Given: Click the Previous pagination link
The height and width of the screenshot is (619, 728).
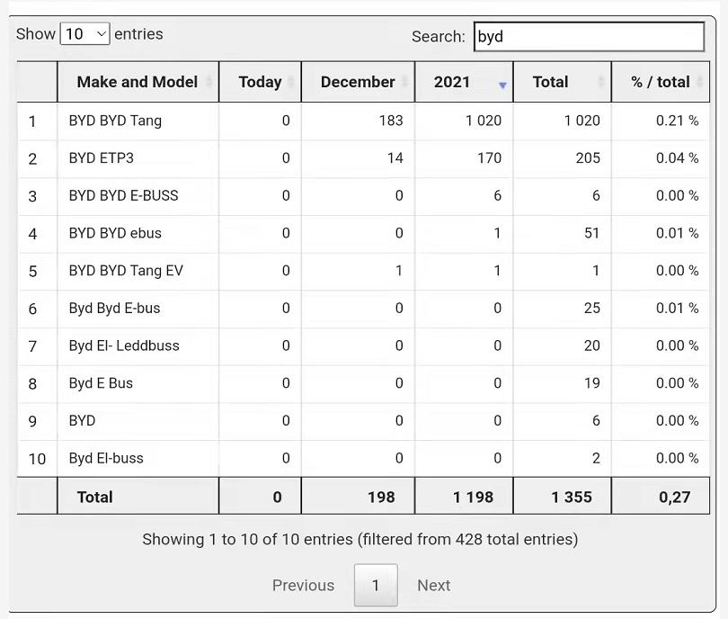Looking at the screenshot, I should (303, 585).
